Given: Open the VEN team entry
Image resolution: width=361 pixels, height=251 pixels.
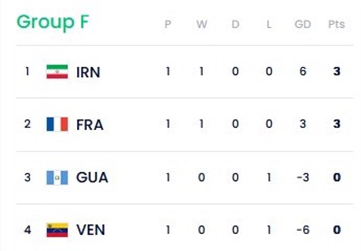Looking at the screenshot, I should (x=91, y=230).
